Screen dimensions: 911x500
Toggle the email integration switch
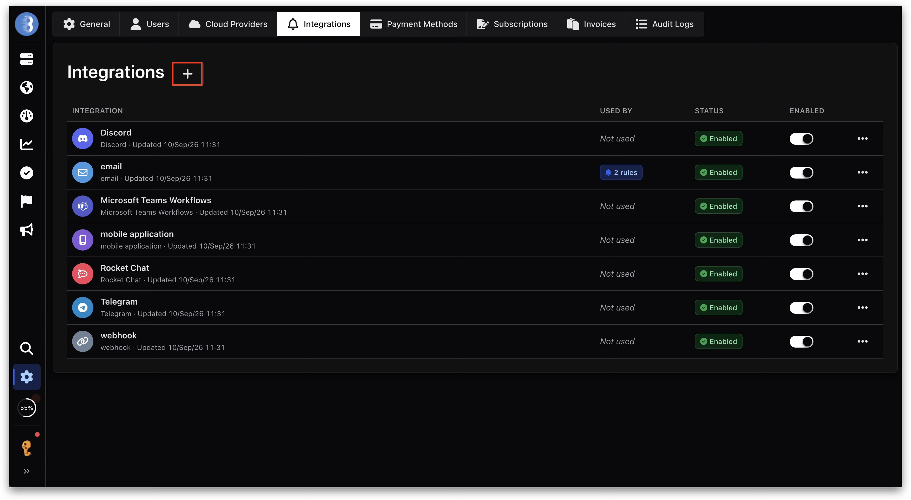coord(801,173)
